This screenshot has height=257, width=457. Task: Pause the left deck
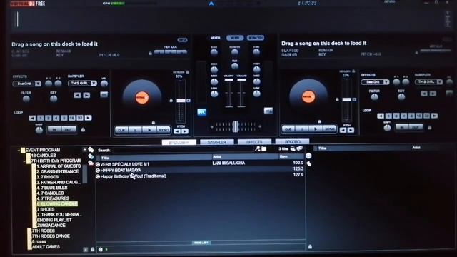coord(135,130)
